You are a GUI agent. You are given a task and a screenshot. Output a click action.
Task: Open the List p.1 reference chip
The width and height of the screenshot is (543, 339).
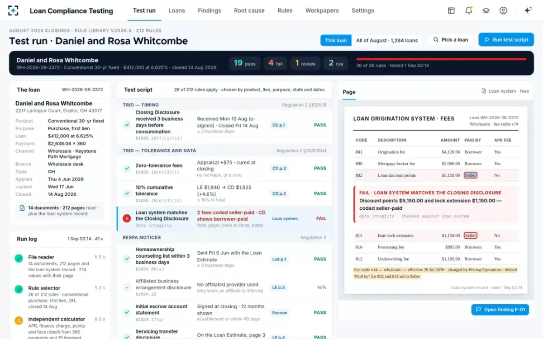click(x=279, y=259)
